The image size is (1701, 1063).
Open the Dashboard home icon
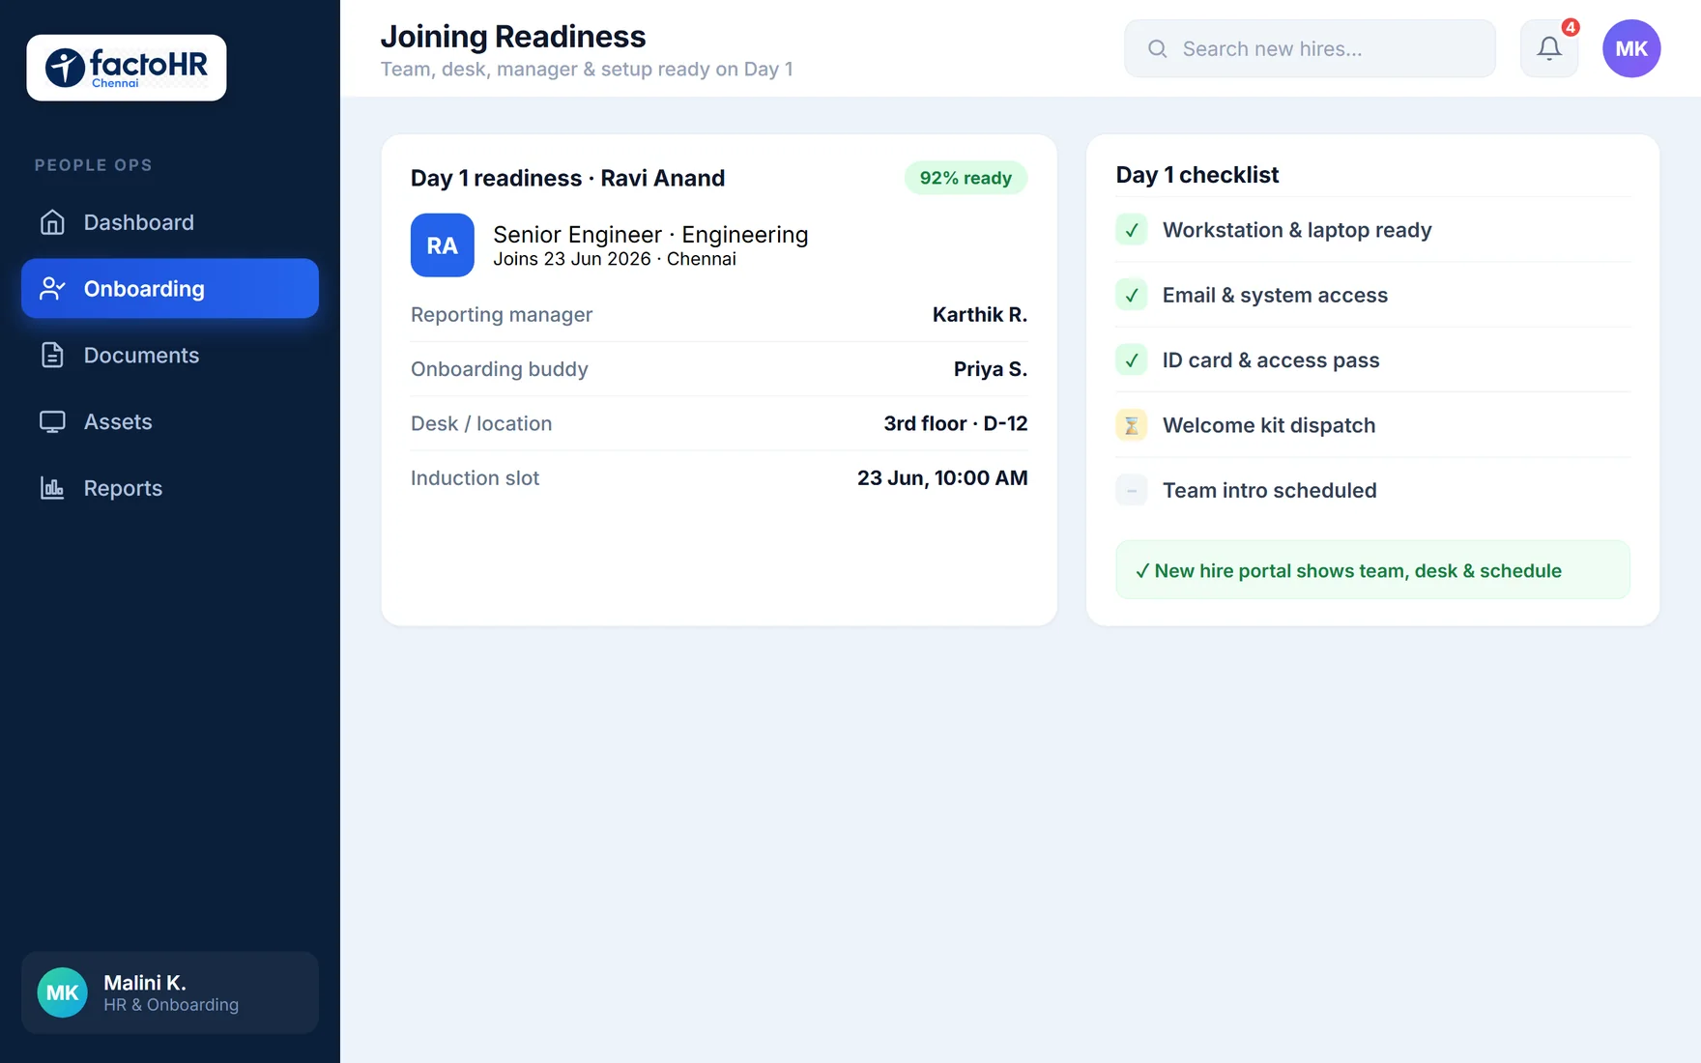[x=52, y=222]
